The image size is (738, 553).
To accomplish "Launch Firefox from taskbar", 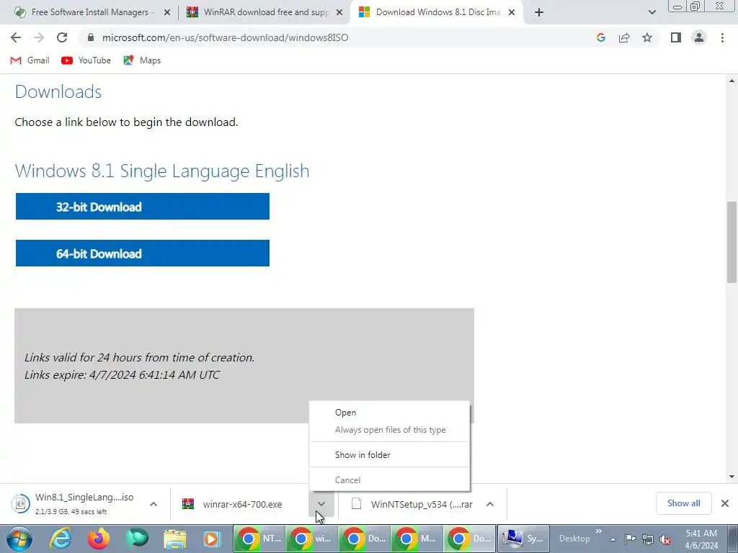I will (x=98, y=539).
